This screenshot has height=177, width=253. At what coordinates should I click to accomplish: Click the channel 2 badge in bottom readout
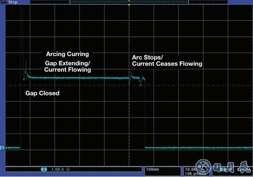click(x=44, y=169)
